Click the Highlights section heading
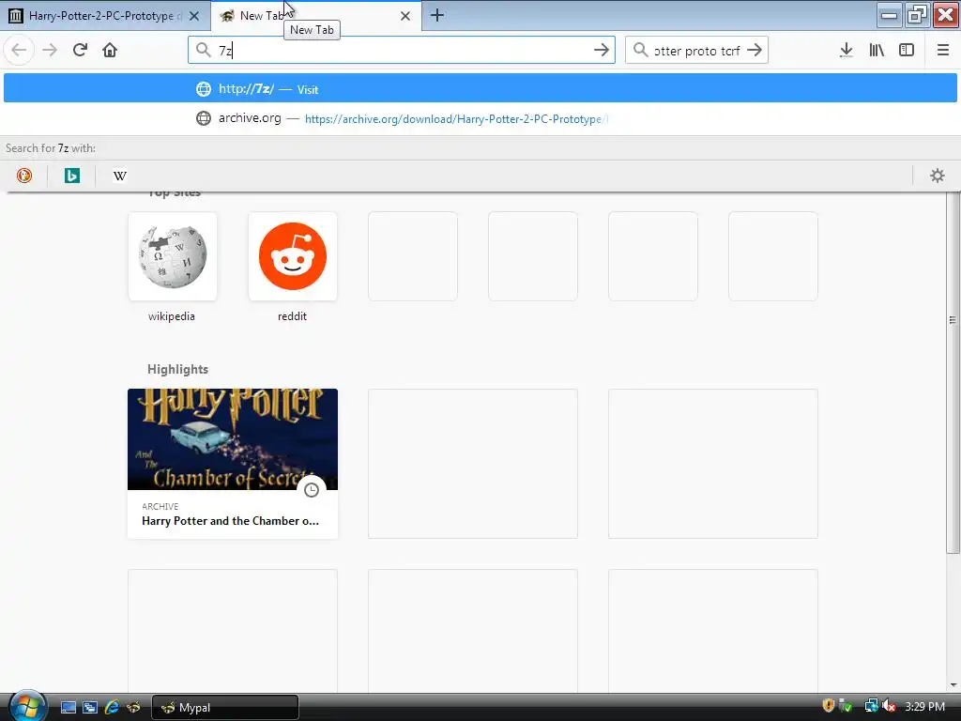 pos(177,369)
